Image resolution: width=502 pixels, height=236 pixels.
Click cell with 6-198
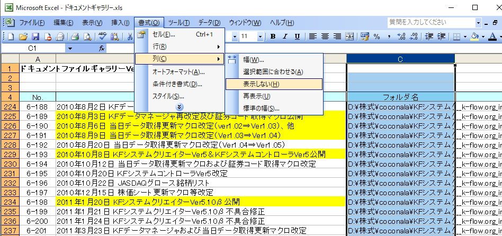coord(38,202)
